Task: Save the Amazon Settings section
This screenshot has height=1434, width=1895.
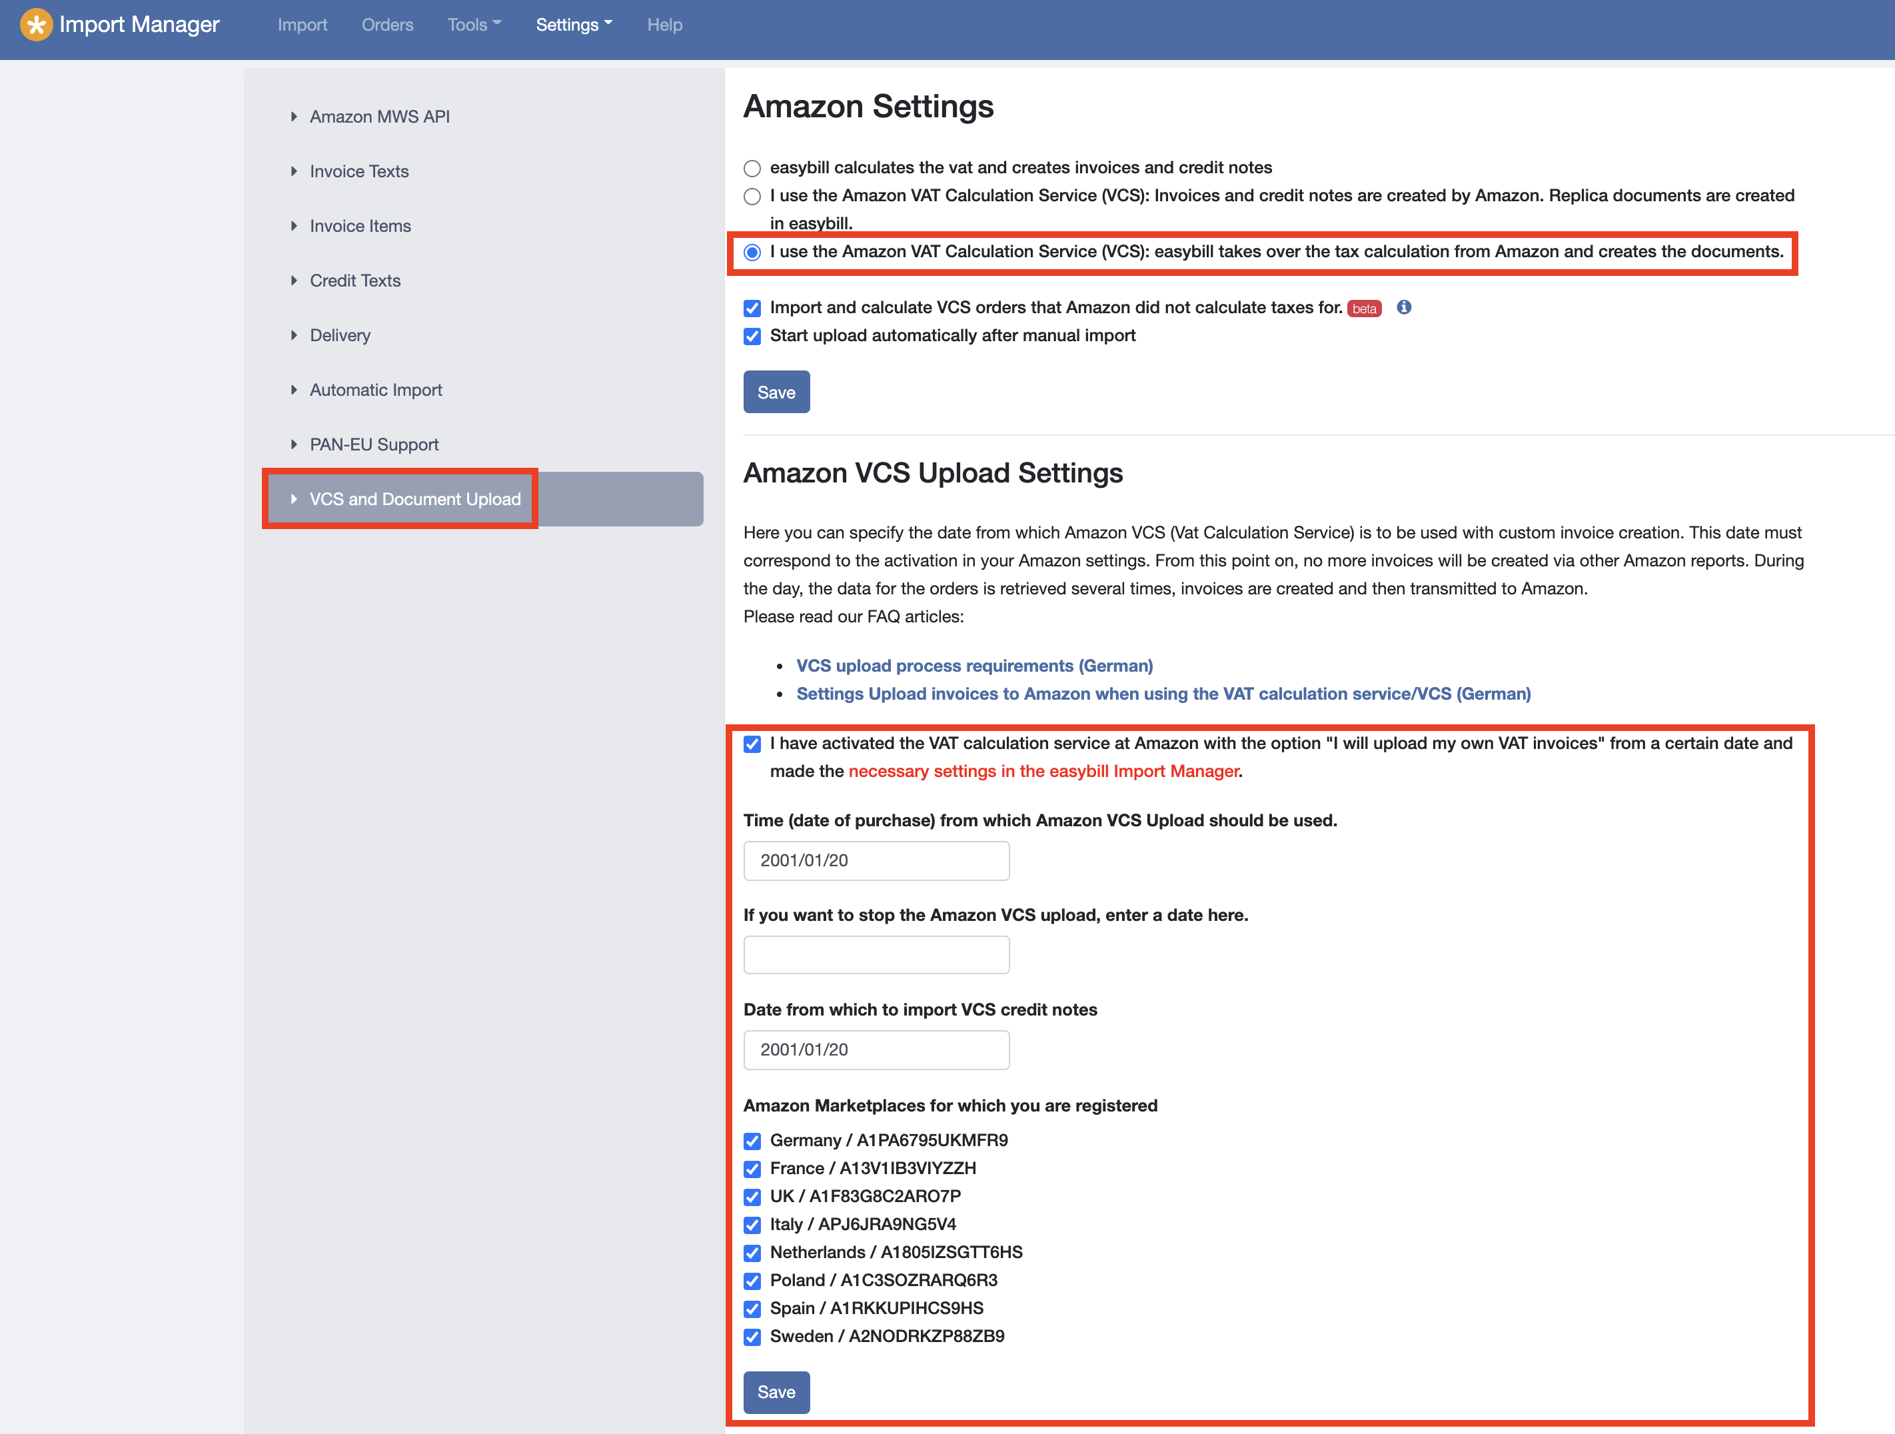Action: 776,392
